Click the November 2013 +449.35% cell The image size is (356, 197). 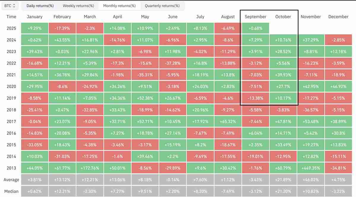(311, 168)
